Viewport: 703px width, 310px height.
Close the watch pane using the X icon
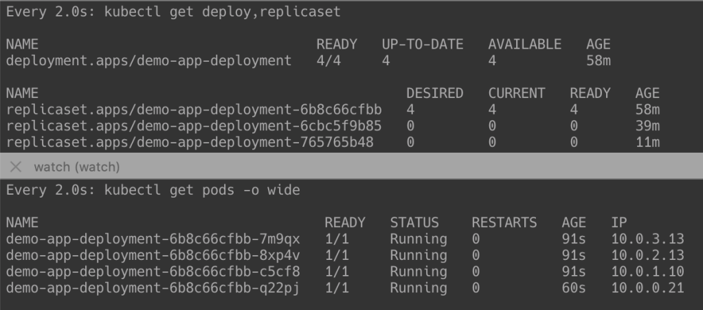click(x=18, y=167)
